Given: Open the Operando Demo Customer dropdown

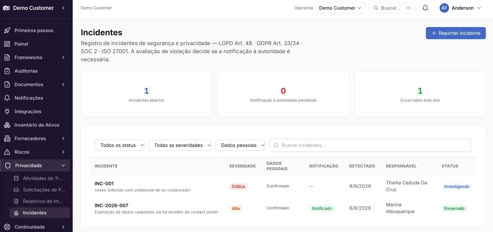Looking at the screenshot, I should coord(340,8).
